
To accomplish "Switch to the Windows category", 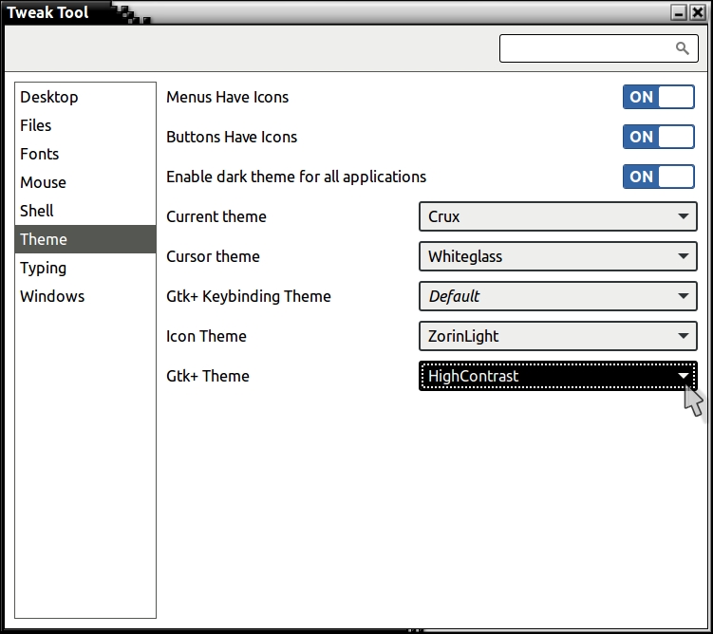I will pyautogui.click(x=52, y=296).
